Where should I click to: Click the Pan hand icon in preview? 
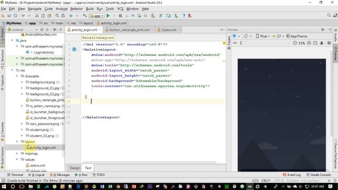(322, 43)
